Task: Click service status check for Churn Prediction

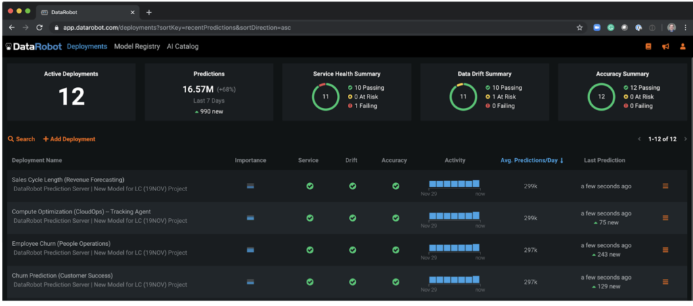Action: click(310, 282)
